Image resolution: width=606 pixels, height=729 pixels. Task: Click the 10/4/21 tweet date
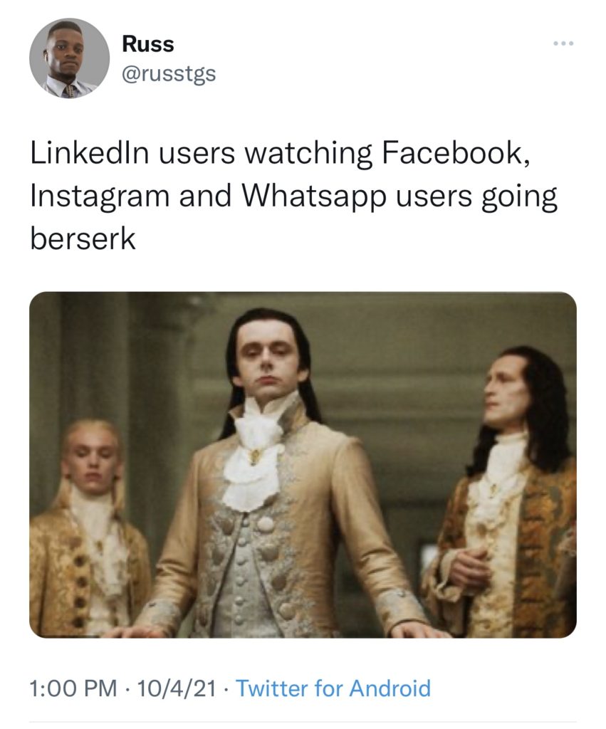coord(177,688)
